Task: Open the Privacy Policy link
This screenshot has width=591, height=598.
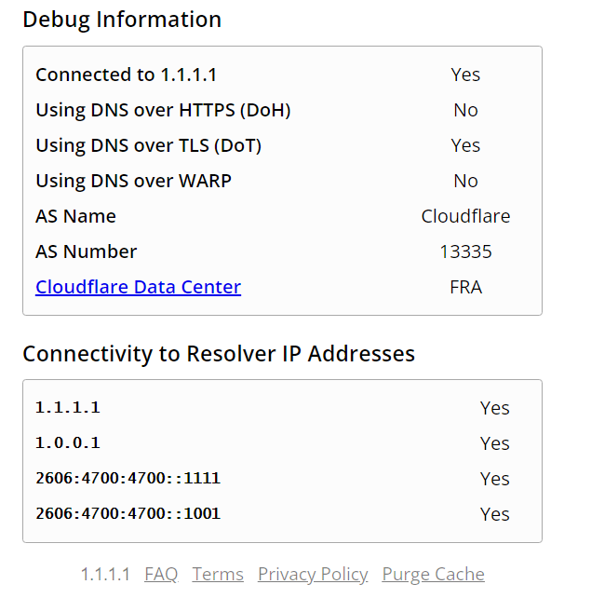Action: pos(313,574)
